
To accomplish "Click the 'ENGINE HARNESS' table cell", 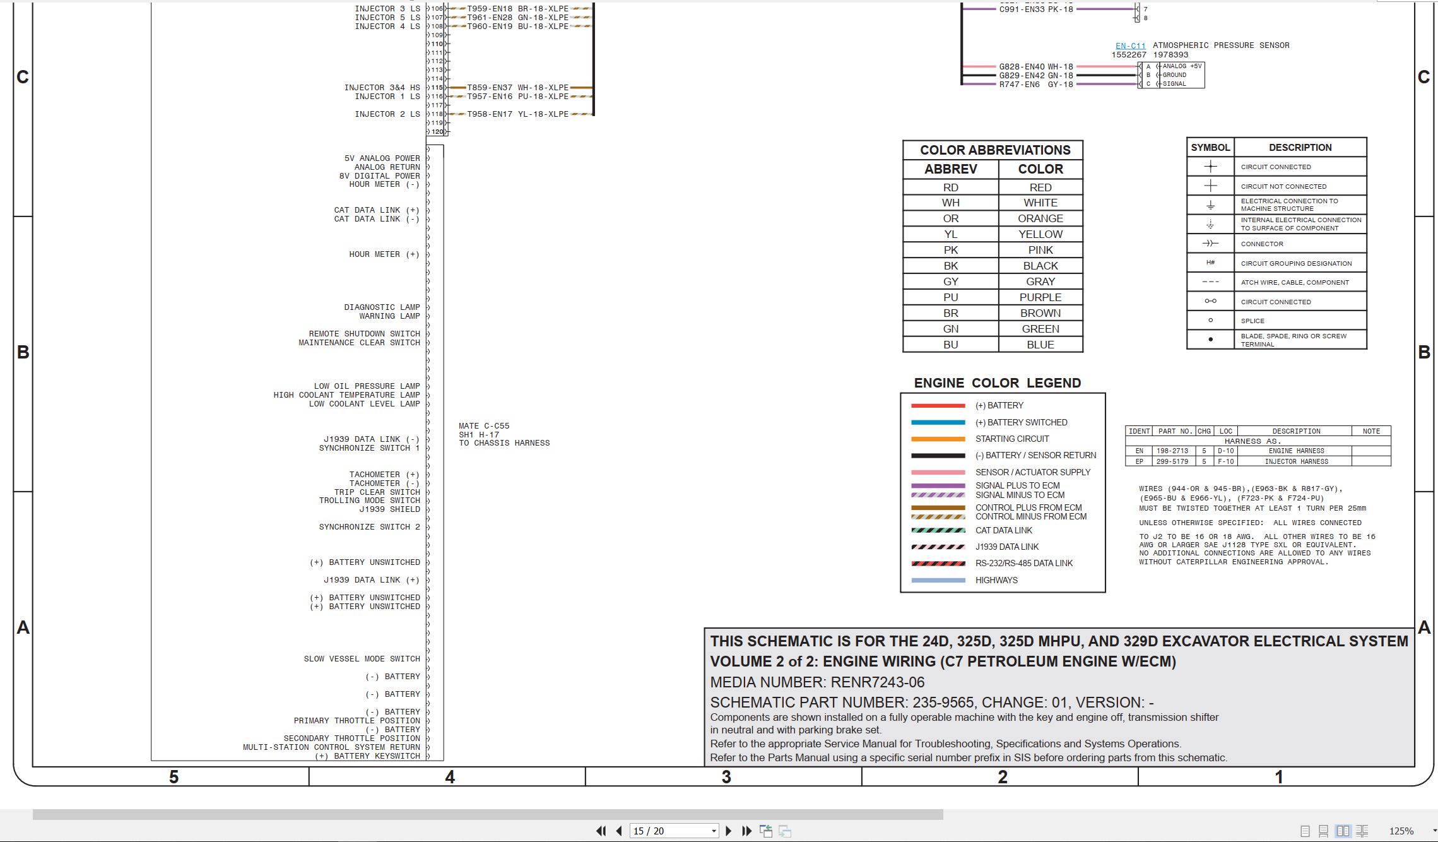I will tap(1296, 451).
